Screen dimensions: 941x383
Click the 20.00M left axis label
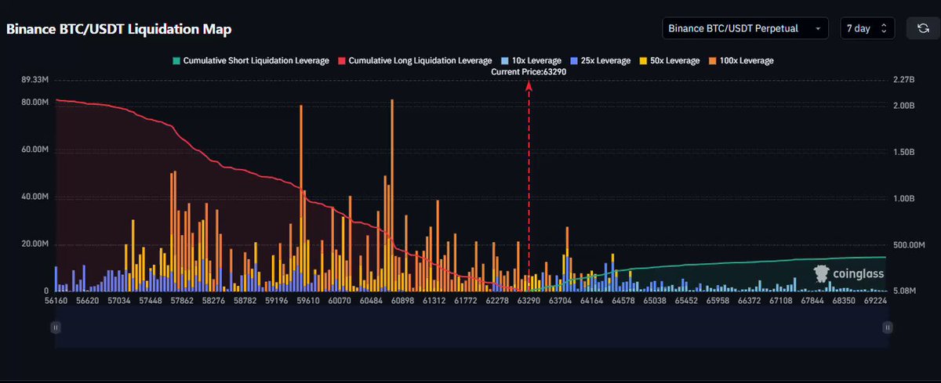coord(37,244)
